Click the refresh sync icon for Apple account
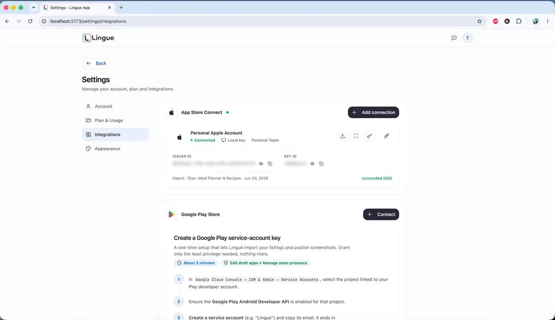This screenshot has height=320, width=555. 356,136
